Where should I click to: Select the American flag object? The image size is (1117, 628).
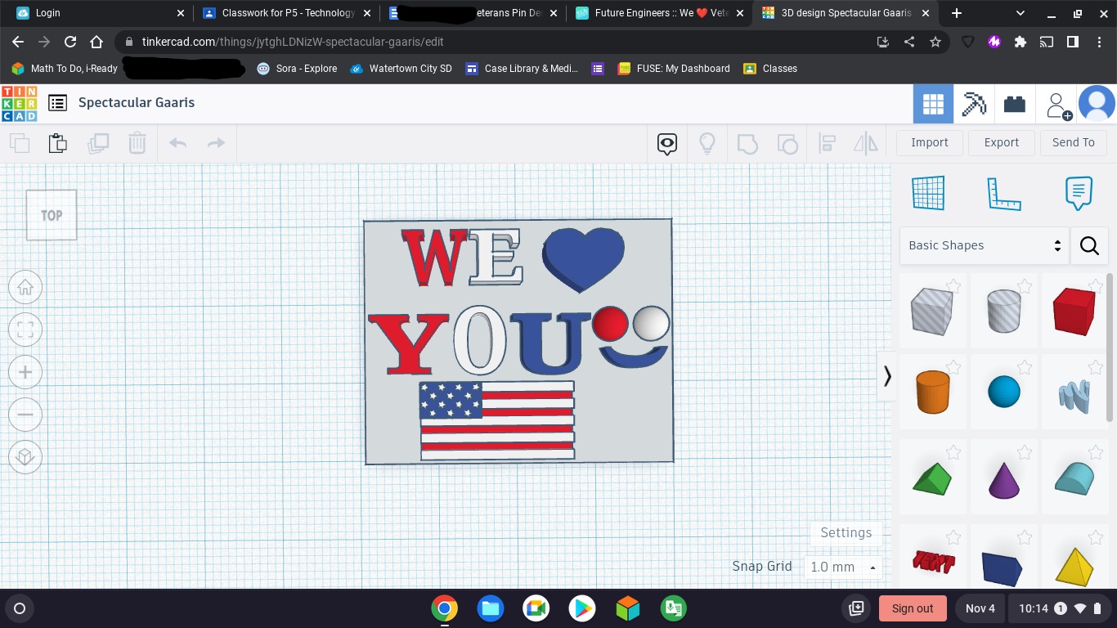497,420
